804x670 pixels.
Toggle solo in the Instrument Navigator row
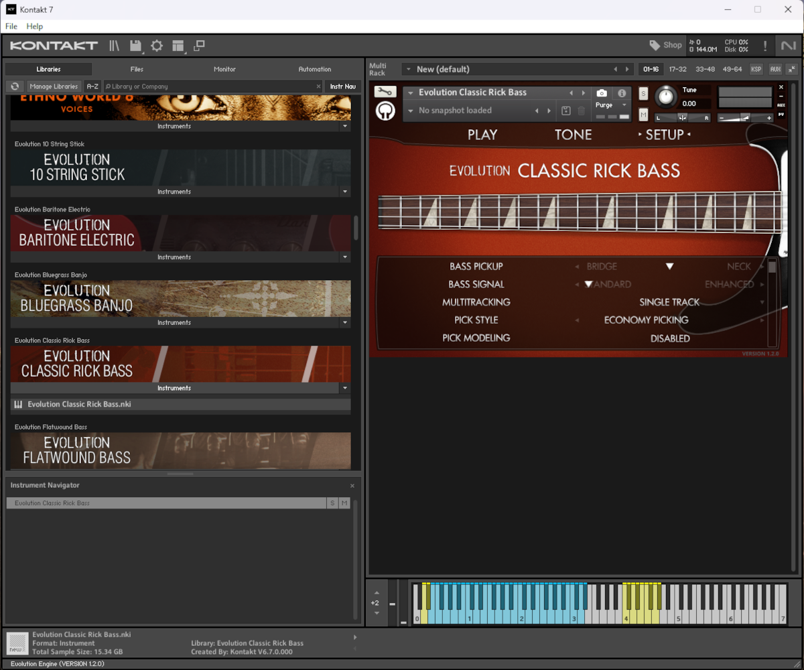click(x=332, y=503)
